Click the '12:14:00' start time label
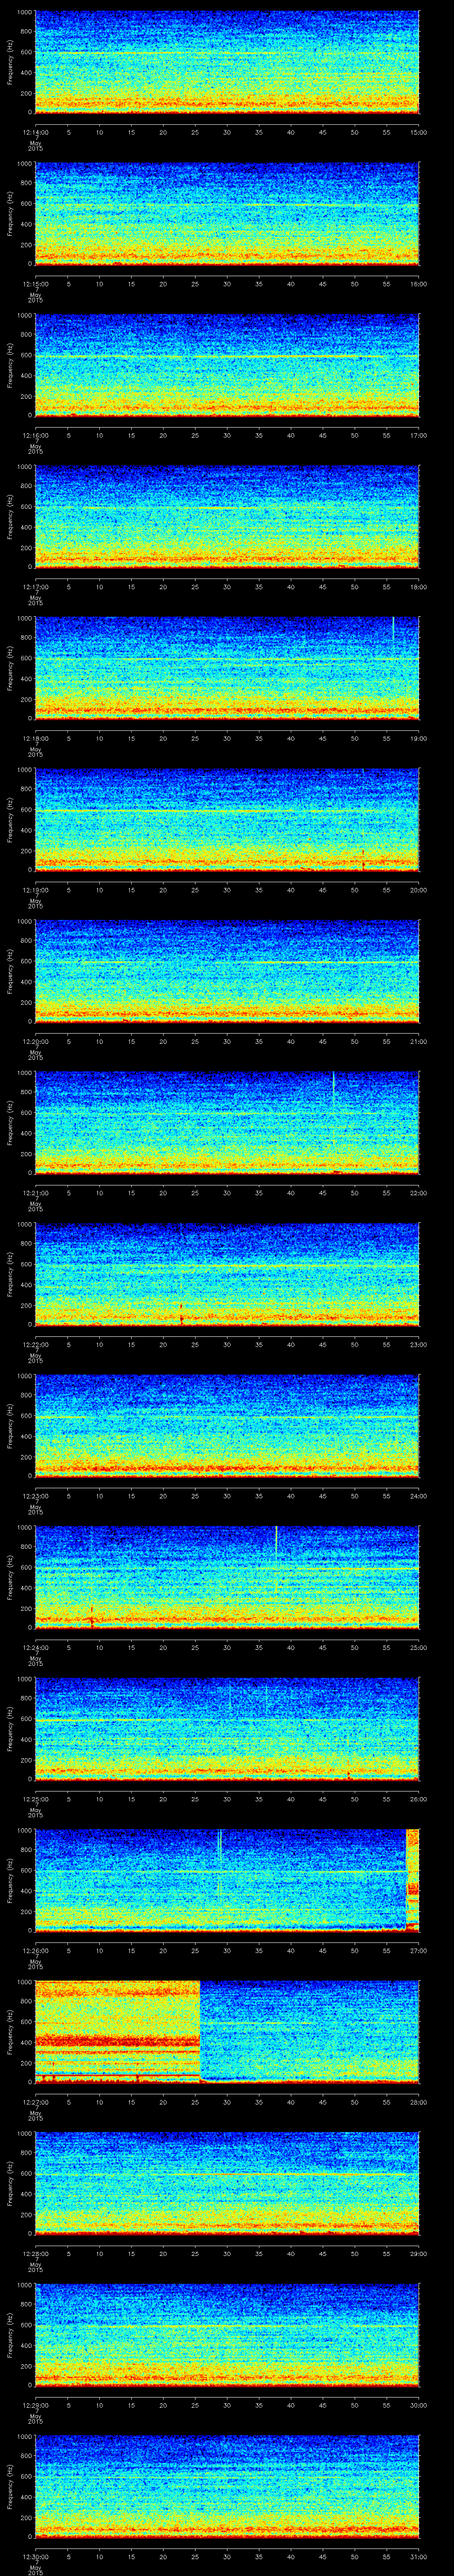The width and height of the screenshot is (454, 2576). point(35,131)
